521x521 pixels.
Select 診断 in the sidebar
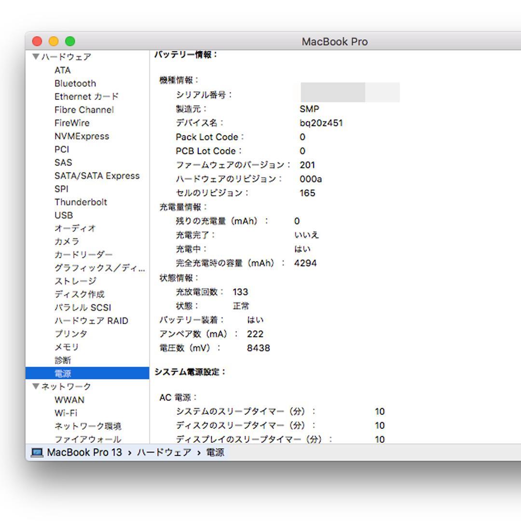(63, 360)
